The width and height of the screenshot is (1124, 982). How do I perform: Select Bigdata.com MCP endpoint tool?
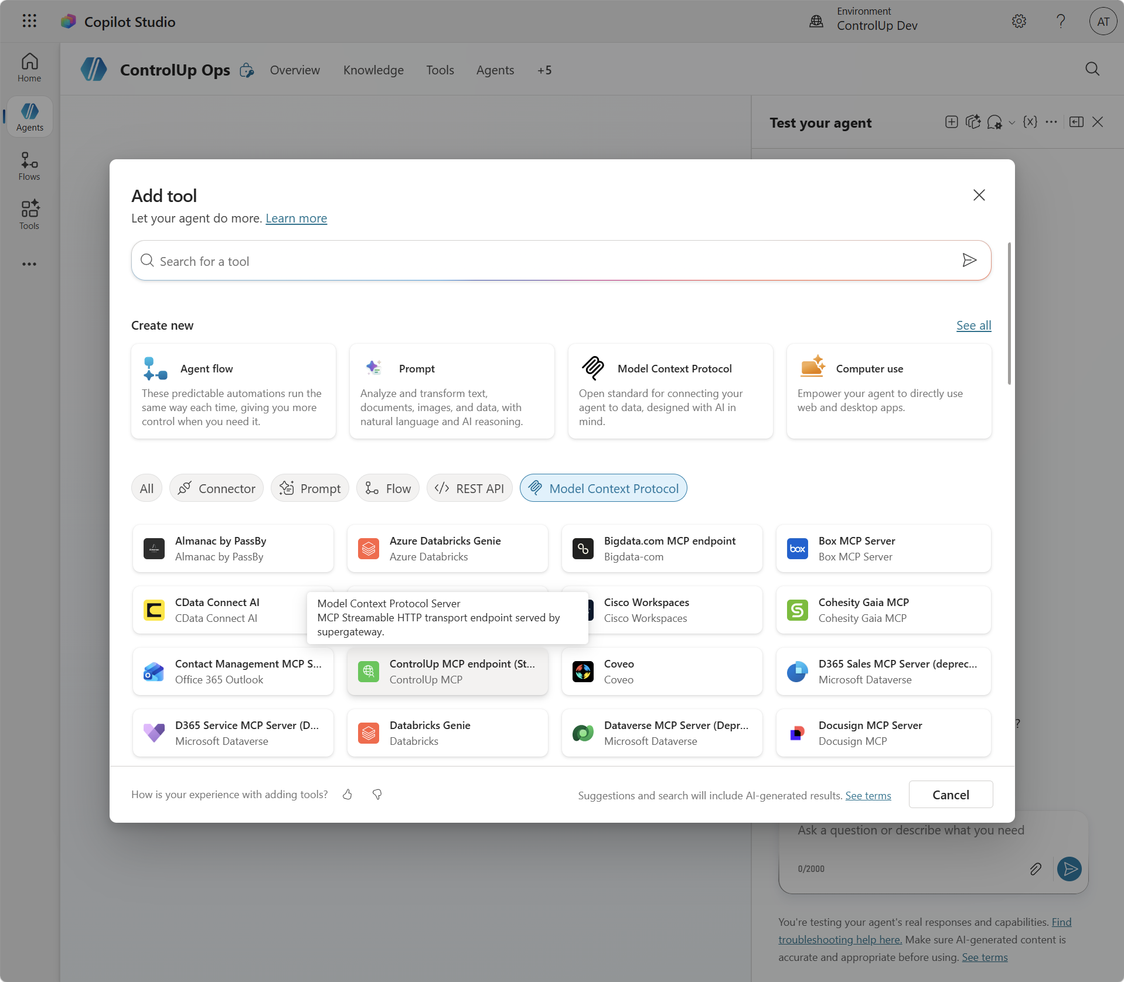coord(662,549)
